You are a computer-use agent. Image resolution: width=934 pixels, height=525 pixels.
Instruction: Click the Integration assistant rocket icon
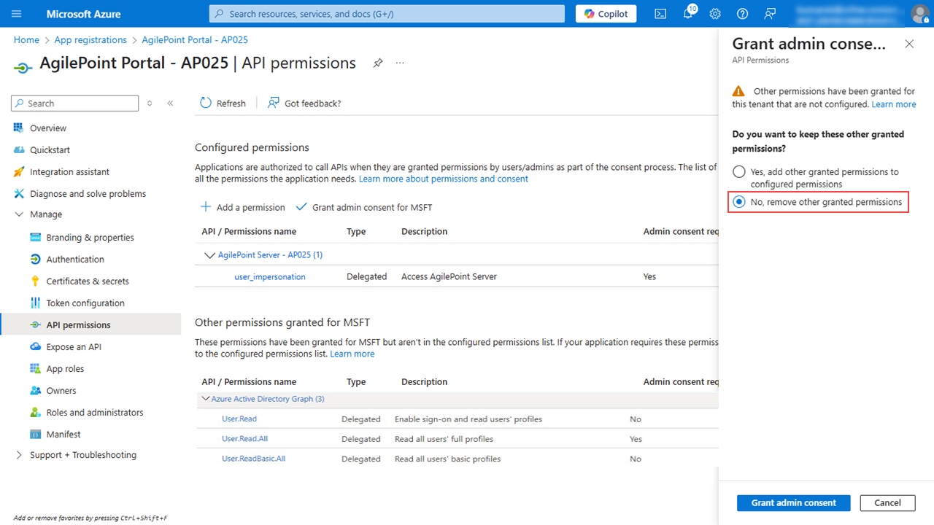(x=19, y=171)
